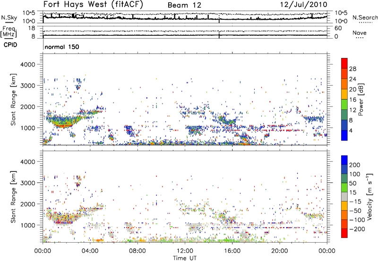Click the 2000 tick on the Power panel axis
378x261 pixels.
28,106
